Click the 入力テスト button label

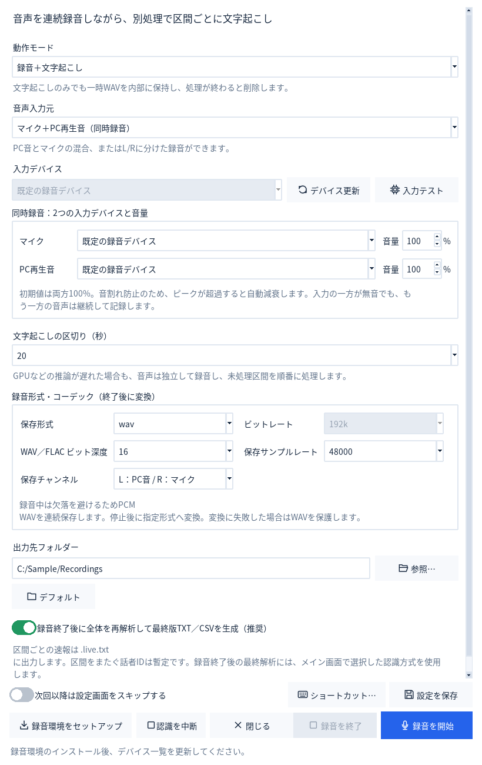click(423, 191)
